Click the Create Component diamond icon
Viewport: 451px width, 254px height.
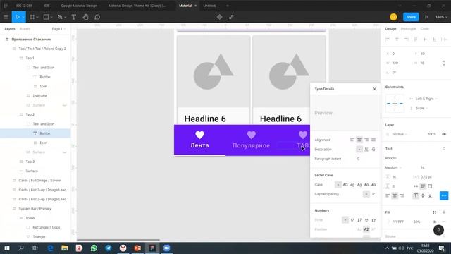[x=219, y=17]
